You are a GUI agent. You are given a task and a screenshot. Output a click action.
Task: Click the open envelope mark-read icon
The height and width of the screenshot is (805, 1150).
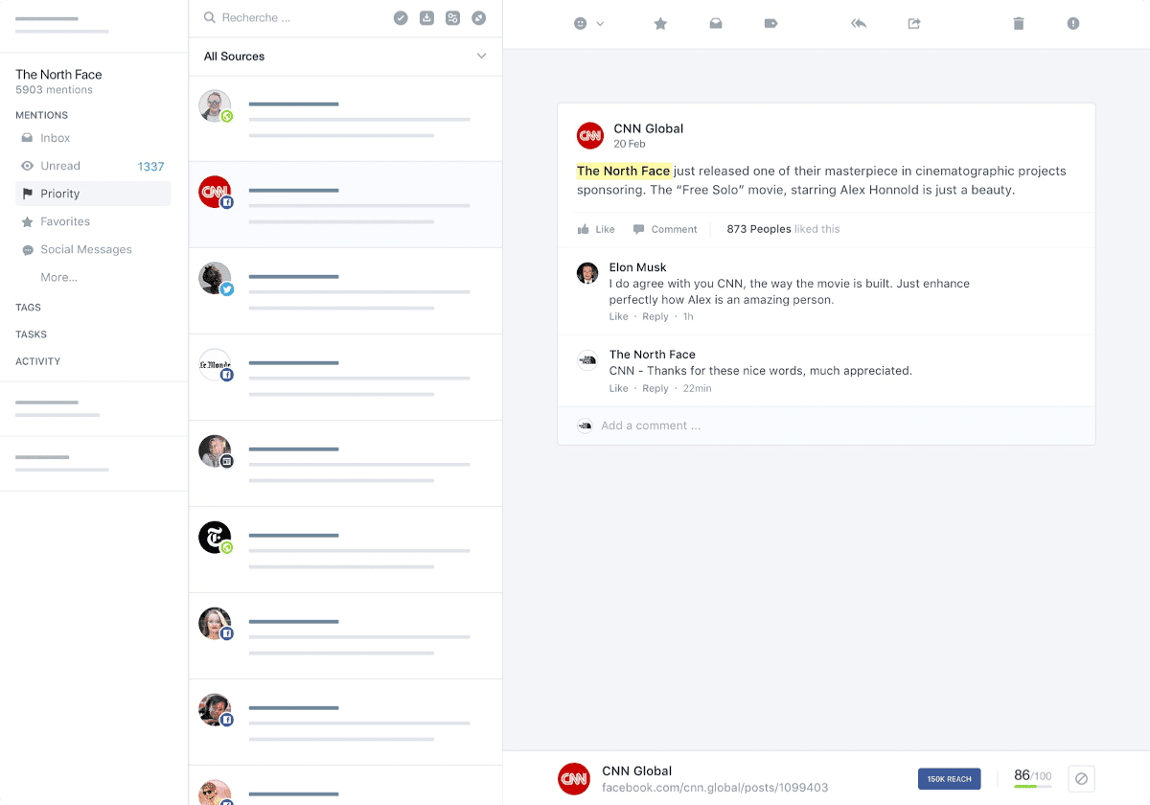coord(716,24)
